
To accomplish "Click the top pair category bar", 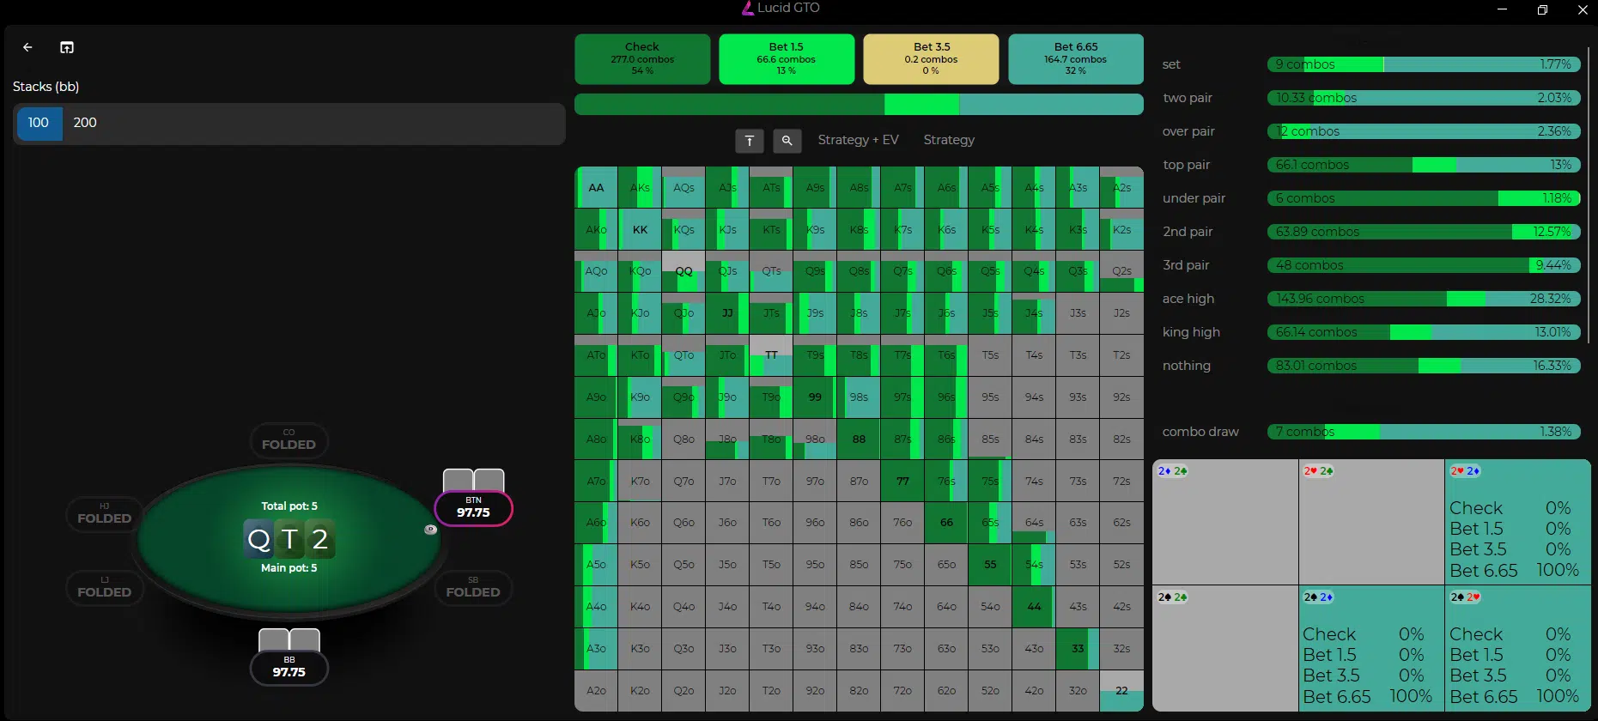I will coord(1423,165).
